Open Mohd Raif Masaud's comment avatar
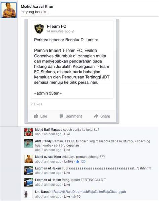The height and width of the screenshot is (201, 159). (29, 132)
